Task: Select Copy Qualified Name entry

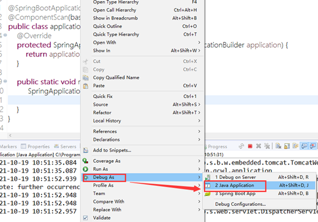Action: [x=142, y=78]
